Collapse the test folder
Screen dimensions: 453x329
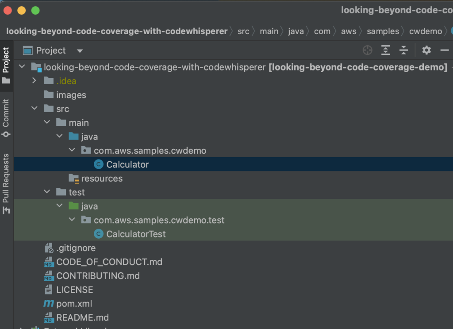47,192
